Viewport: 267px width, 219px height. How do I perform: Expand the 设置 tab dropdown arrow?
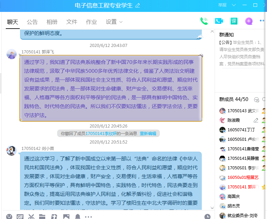[x=121, y=22]
